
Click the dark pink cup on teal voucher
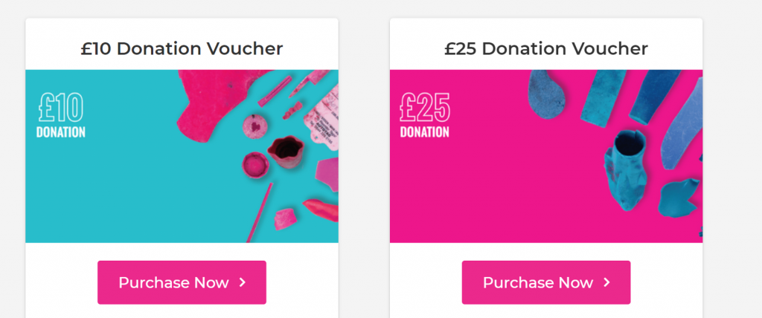286,151
